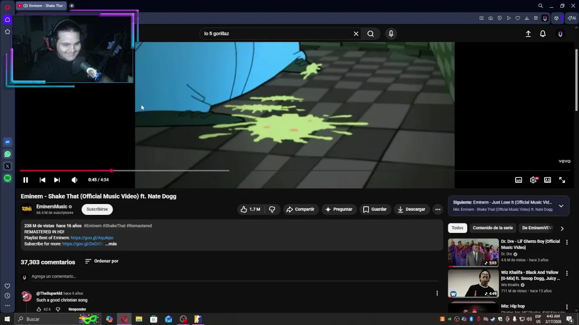Enter fullscreen mode
This screenshot has width=579, height=325.
tap(562, 180)
